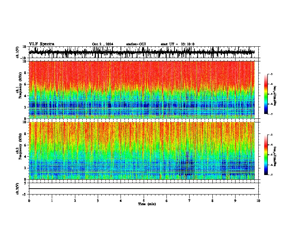291x225 pixels.
Task: Click the ch.1 color scale bar
Action: [266, 94]
